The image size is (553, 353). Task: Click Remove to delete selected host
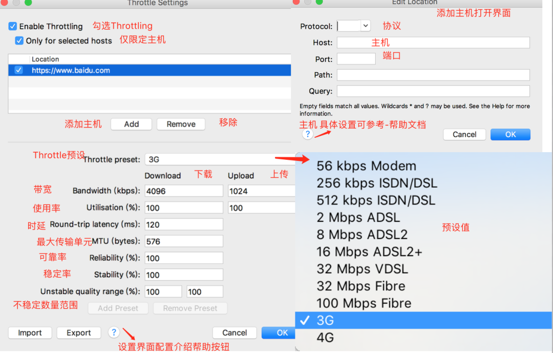(181, 124)
